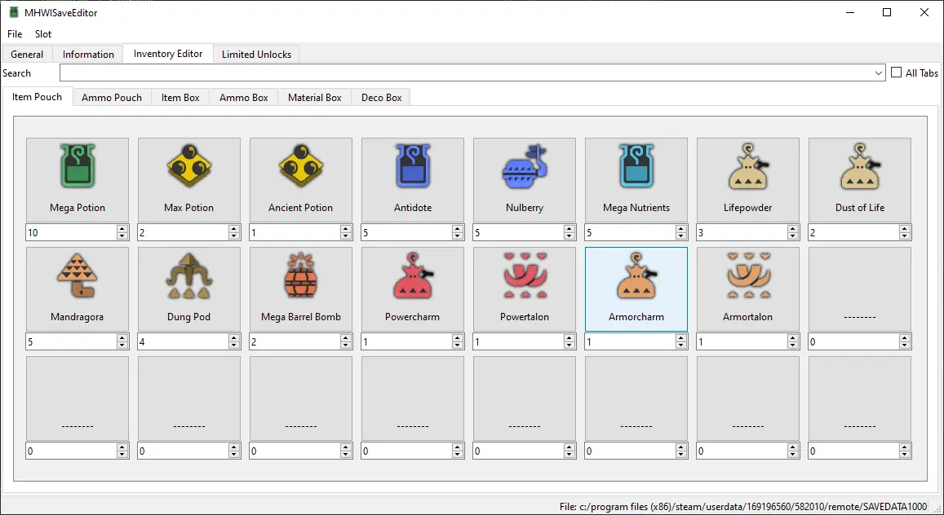
Task: Click the Powertalon quantity spinner
Action: (x=569, y=342)
